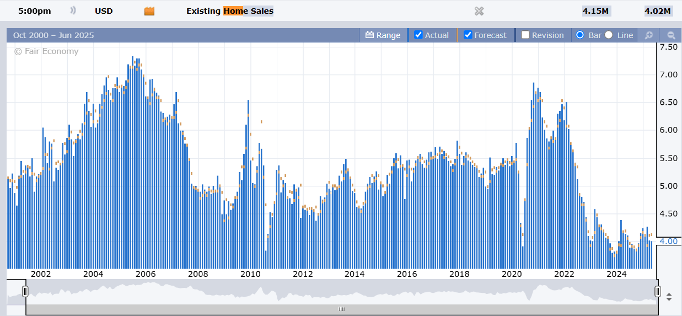Click the orange medium-impact folder icon
Image resolution: width=682 pixels, height=316 pixels.
pyautogui.click(x=149, y=11)
